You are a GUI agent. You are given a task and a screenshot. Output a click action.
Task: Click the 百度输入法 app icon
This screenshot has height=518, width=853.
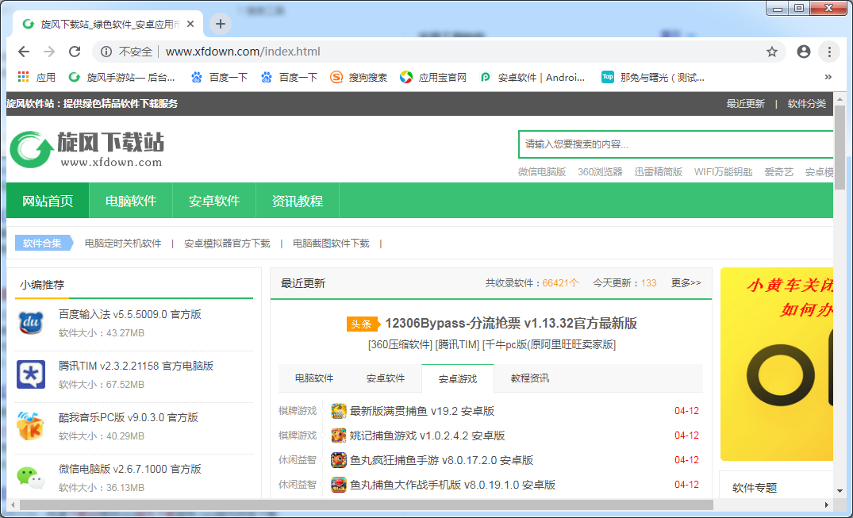(29, 324)
